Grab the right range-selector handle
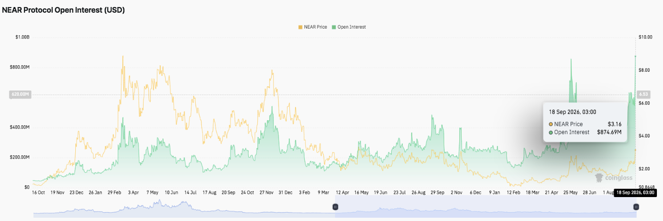The width and height of the screenshot is (663, 221). click(636, 206)
